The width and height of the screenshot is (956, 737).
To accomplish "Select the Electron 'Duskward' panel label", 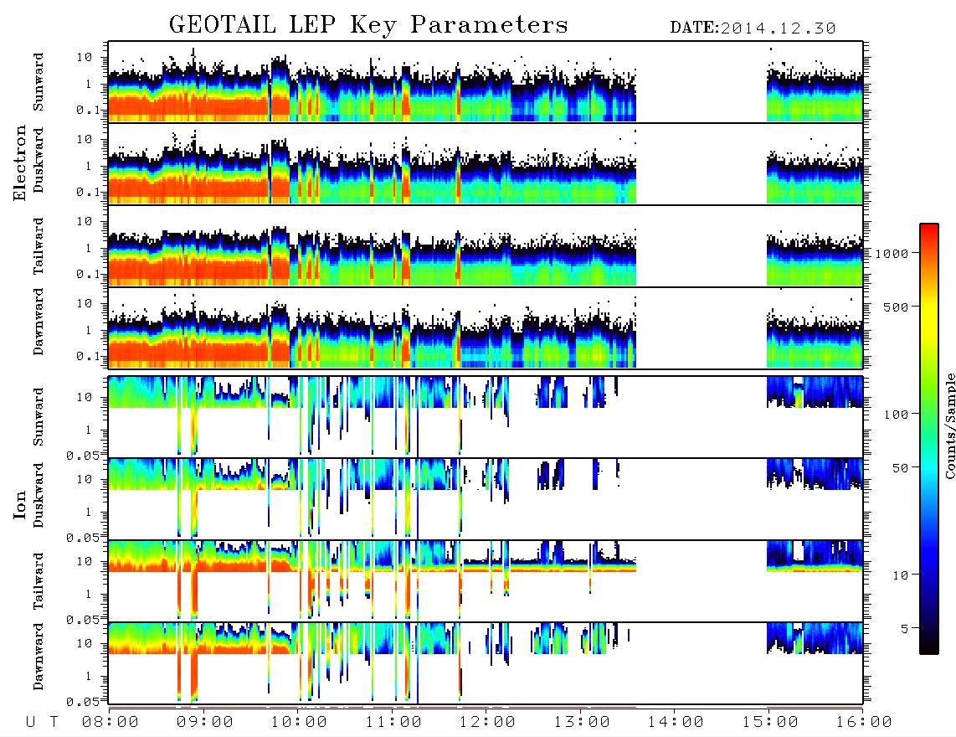I will [39, 161].
